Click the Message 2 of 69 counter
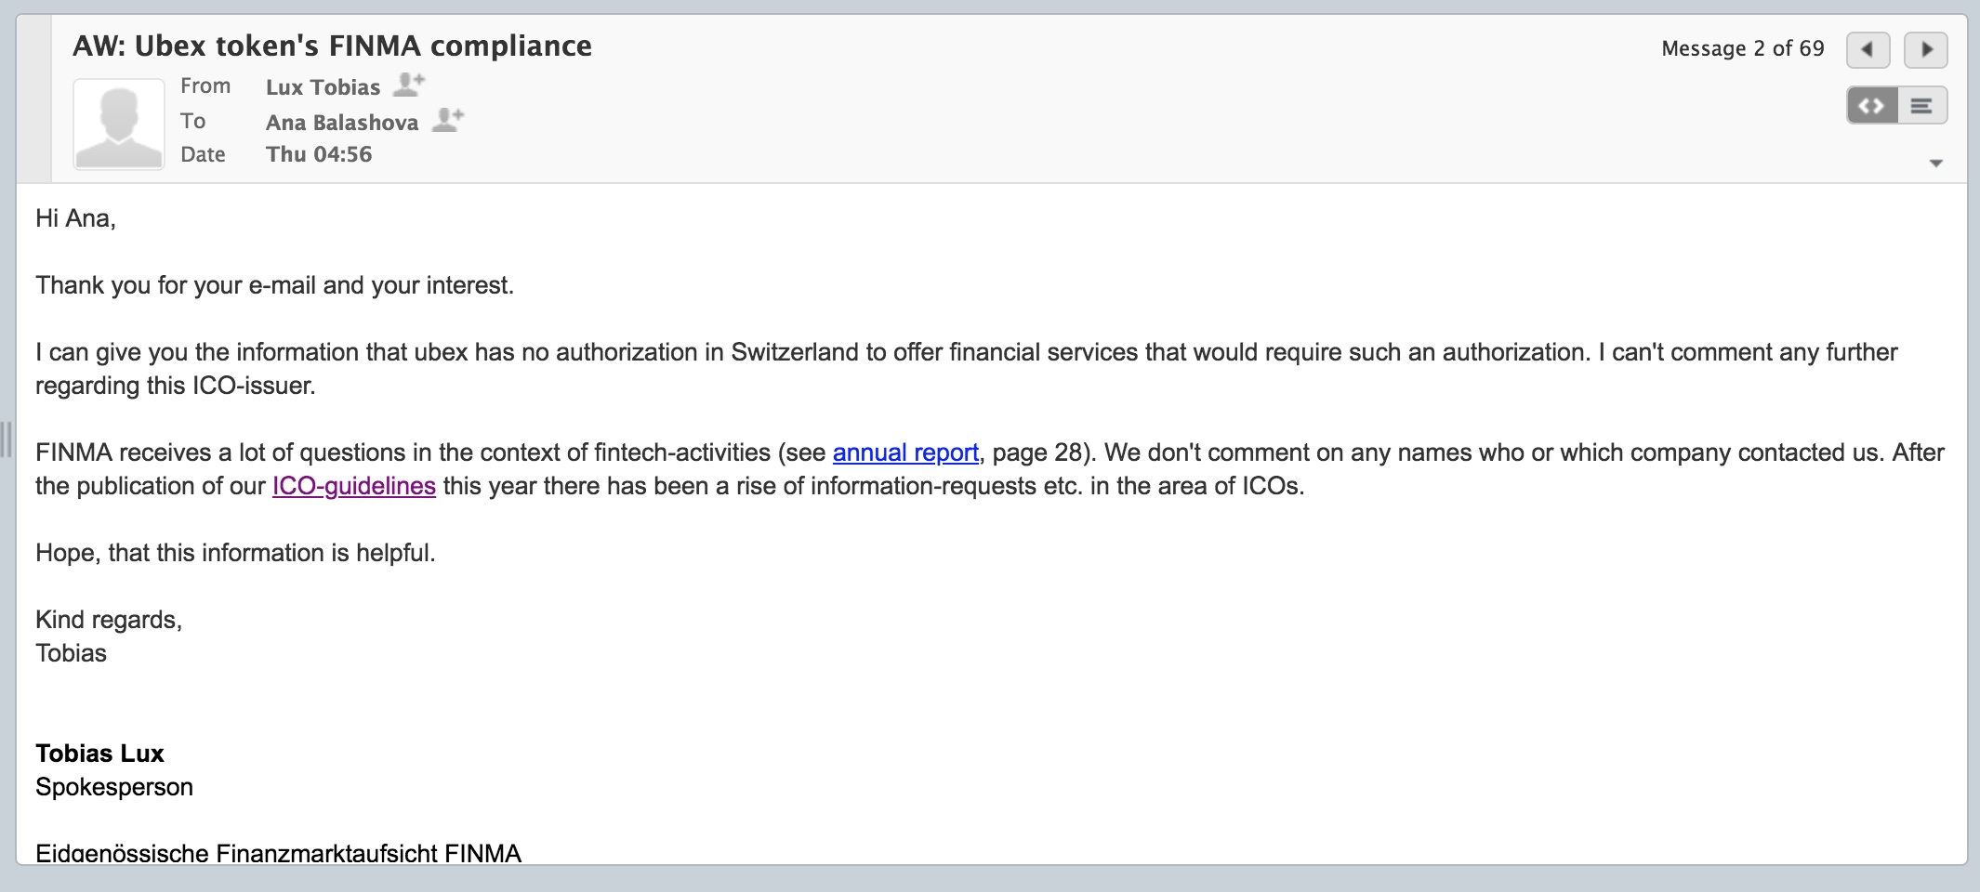 point(1743,48)
